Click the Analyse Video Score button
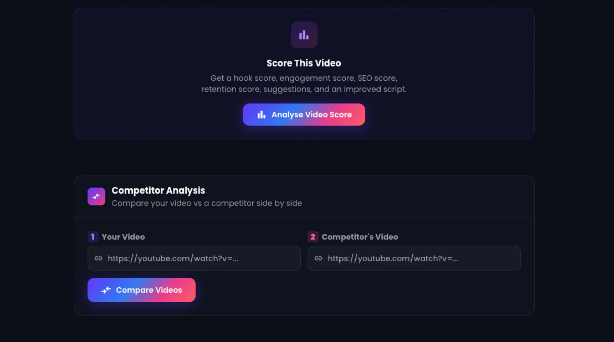The height and width of the screenshot is (342, 614). [x=304, y=115]
